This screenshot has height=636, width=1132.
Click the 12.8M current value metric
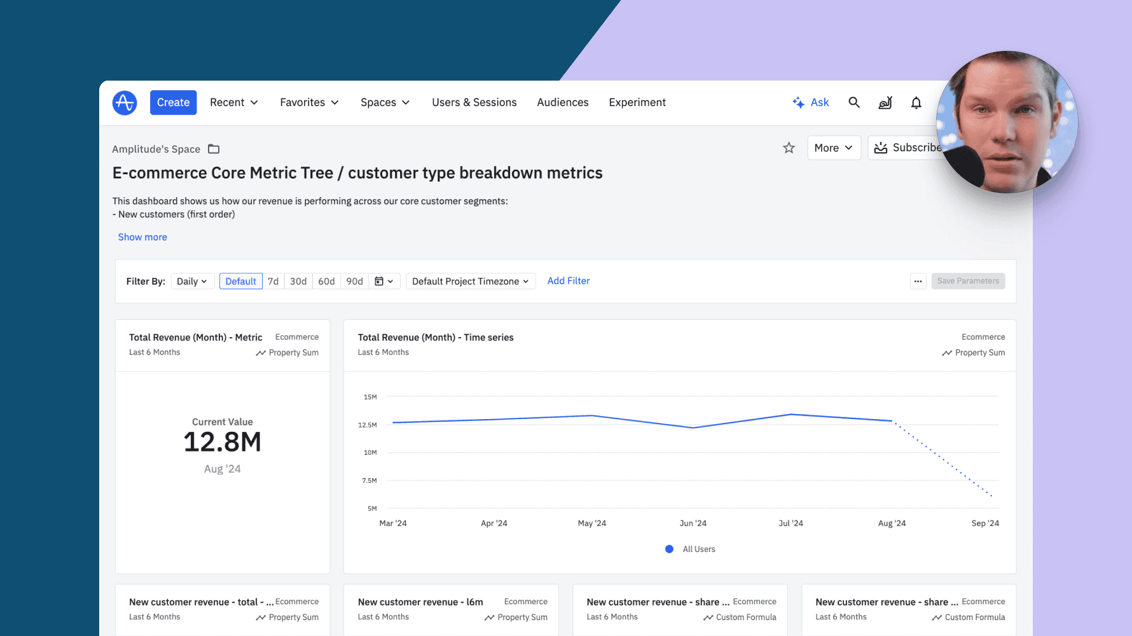click(x=222, y=442)
